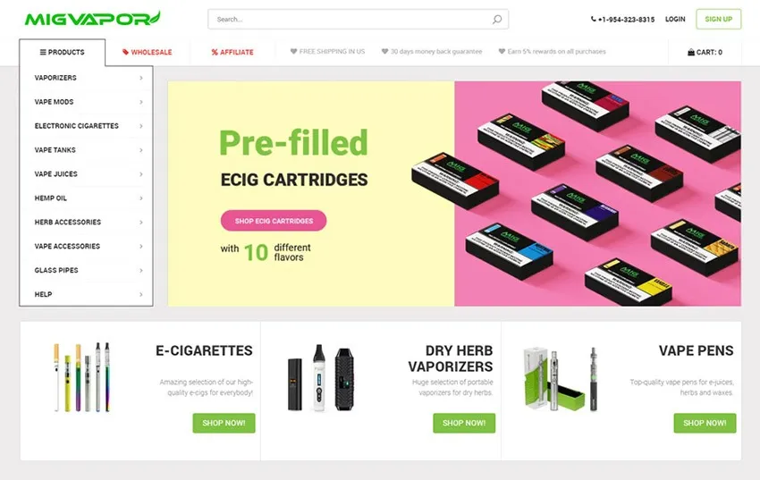This screenshot has width=760, height=480.
Task: Click the search magnifier icon
Action: 497,20
